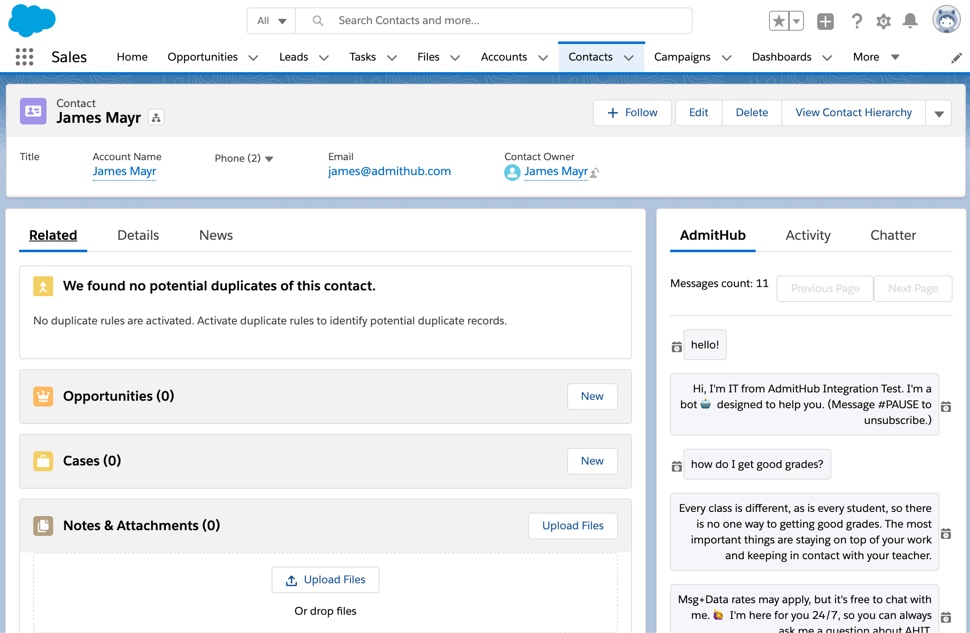Expand the Files nav chevron
Image resolution: width=970 pixels, height=633 pixels.
[x=455, y=58]
